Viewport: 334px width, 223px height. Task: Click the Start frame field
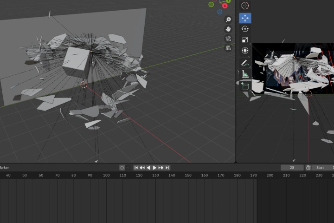pyautogui.click(x=322, y=168)
